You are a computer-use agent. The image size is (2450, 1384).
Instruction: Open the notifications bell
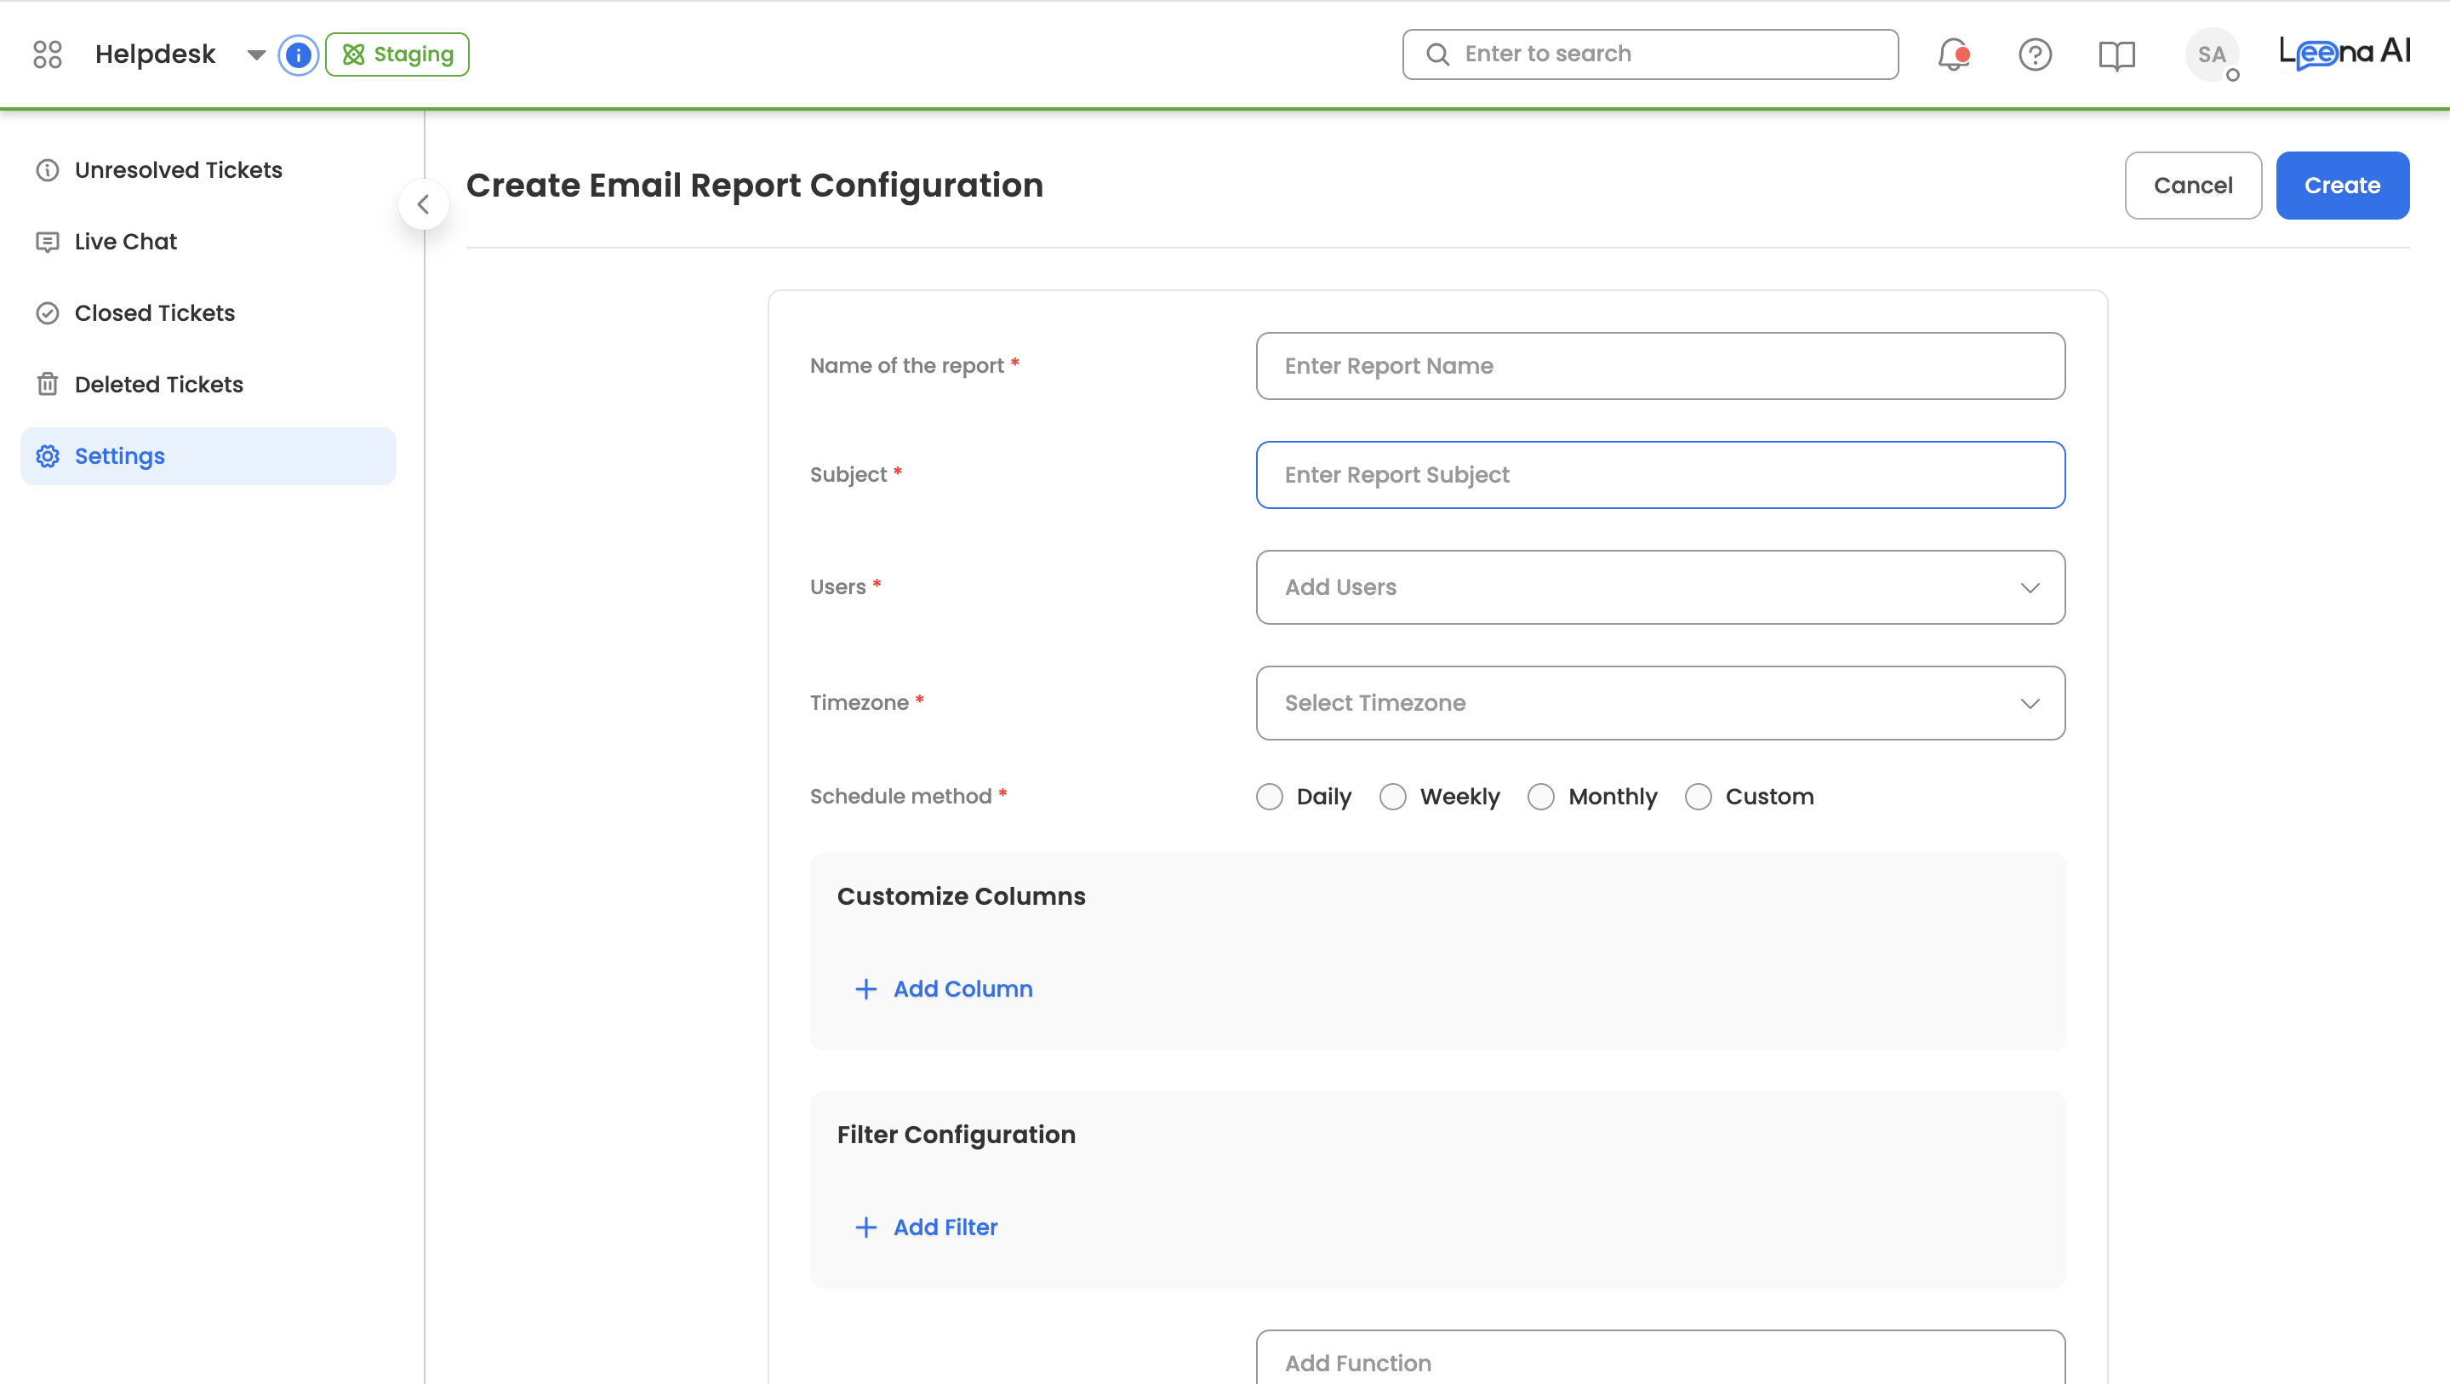coord(1952,54)
